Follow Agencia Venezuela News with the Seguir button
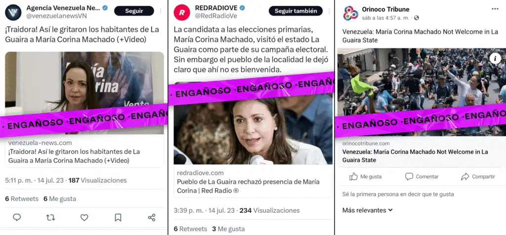The height and width of the screenshot is (235, 506). 134,11
